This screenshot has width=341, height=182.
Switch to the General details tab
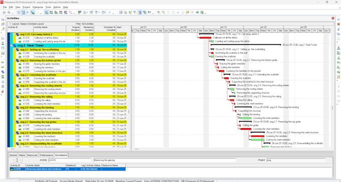tap(13, 155)
